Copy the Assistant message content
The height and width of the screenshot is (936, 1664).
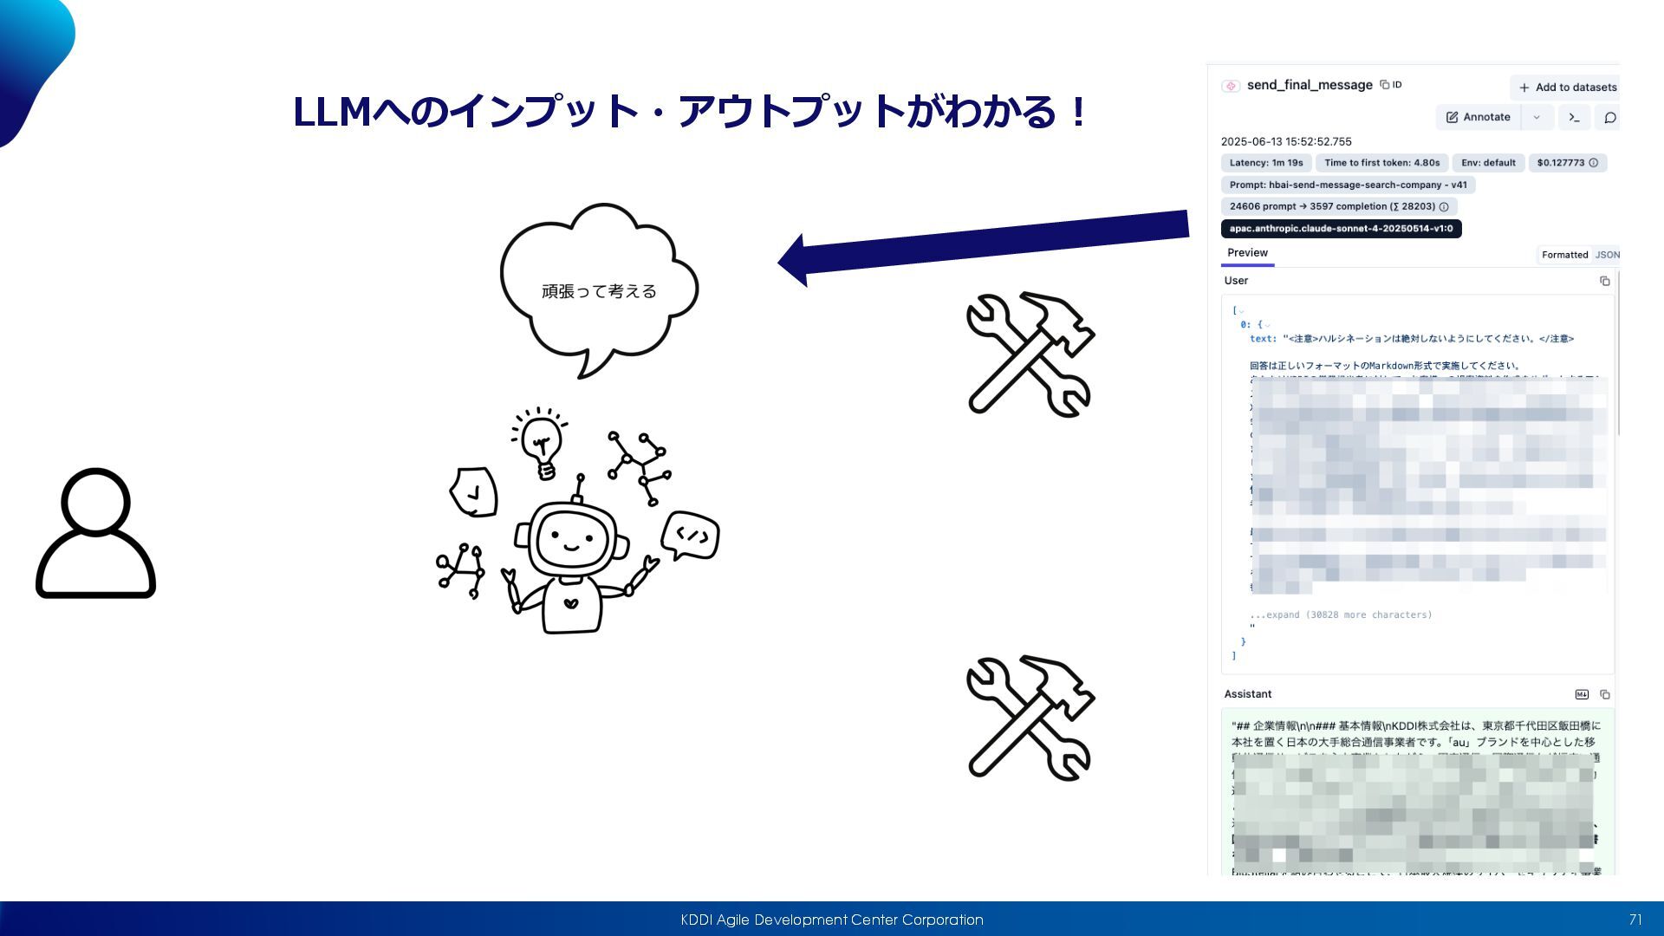coord(1604,694)
